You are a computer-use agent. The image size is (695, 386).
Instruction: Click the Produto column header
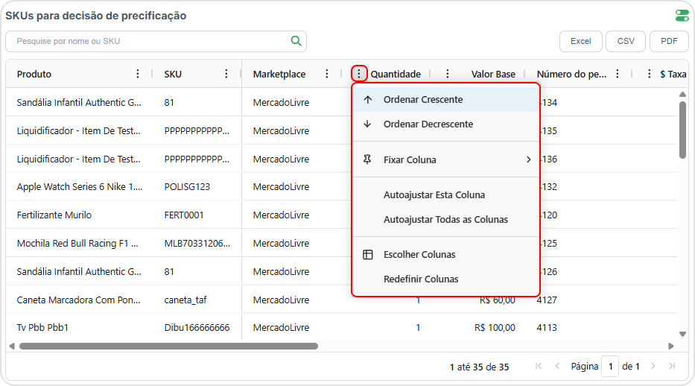click(34, 74)
